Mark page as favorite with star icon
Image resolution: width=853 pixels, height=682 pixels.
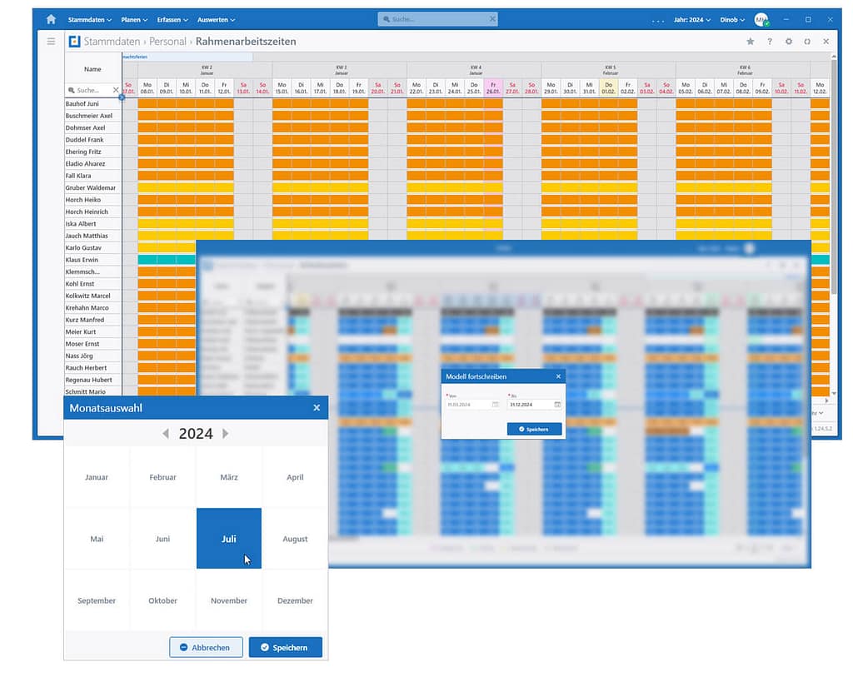[750, 42]
